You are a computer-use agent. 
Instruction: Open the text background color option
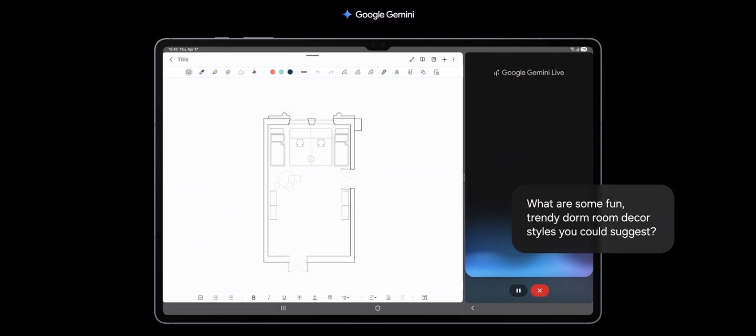330,298
